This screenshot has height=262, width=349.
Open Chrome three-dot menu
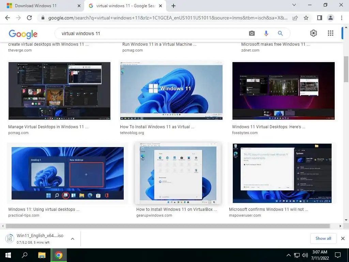pyautogui.click(x=342, y=18)
